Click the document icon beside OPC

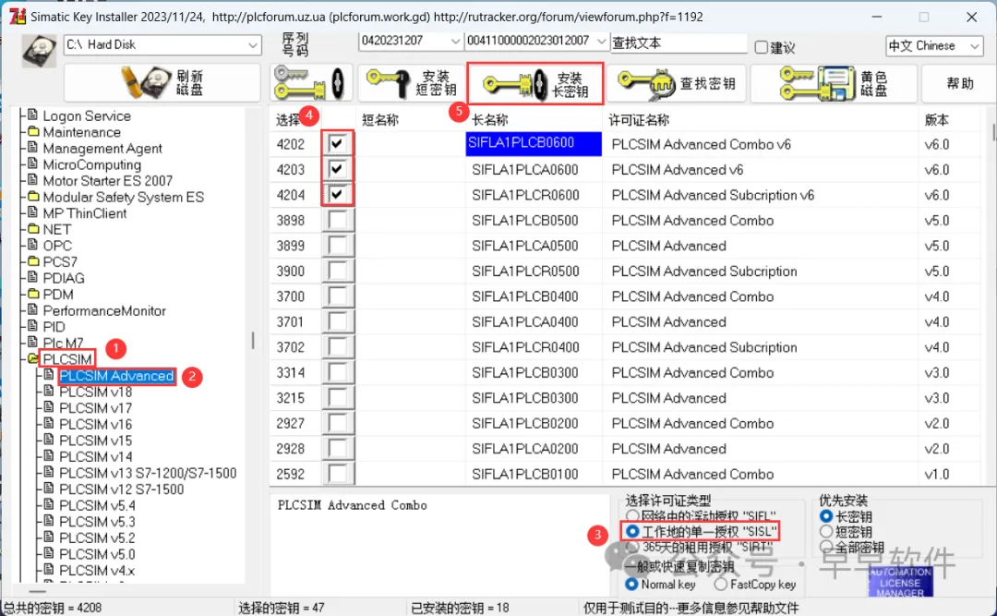pyautogui.click(x=33, y=245)
